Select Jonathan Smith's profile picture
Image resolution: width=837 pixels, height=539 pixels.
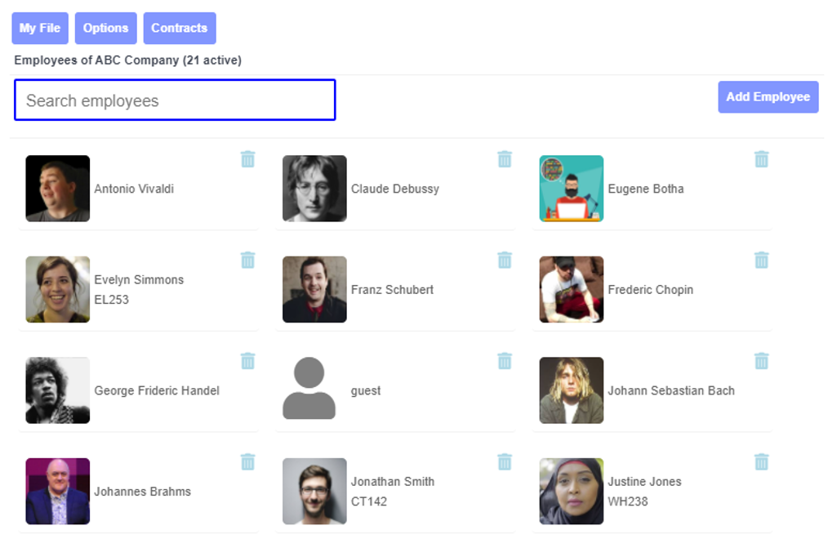[x=314, y=491]
